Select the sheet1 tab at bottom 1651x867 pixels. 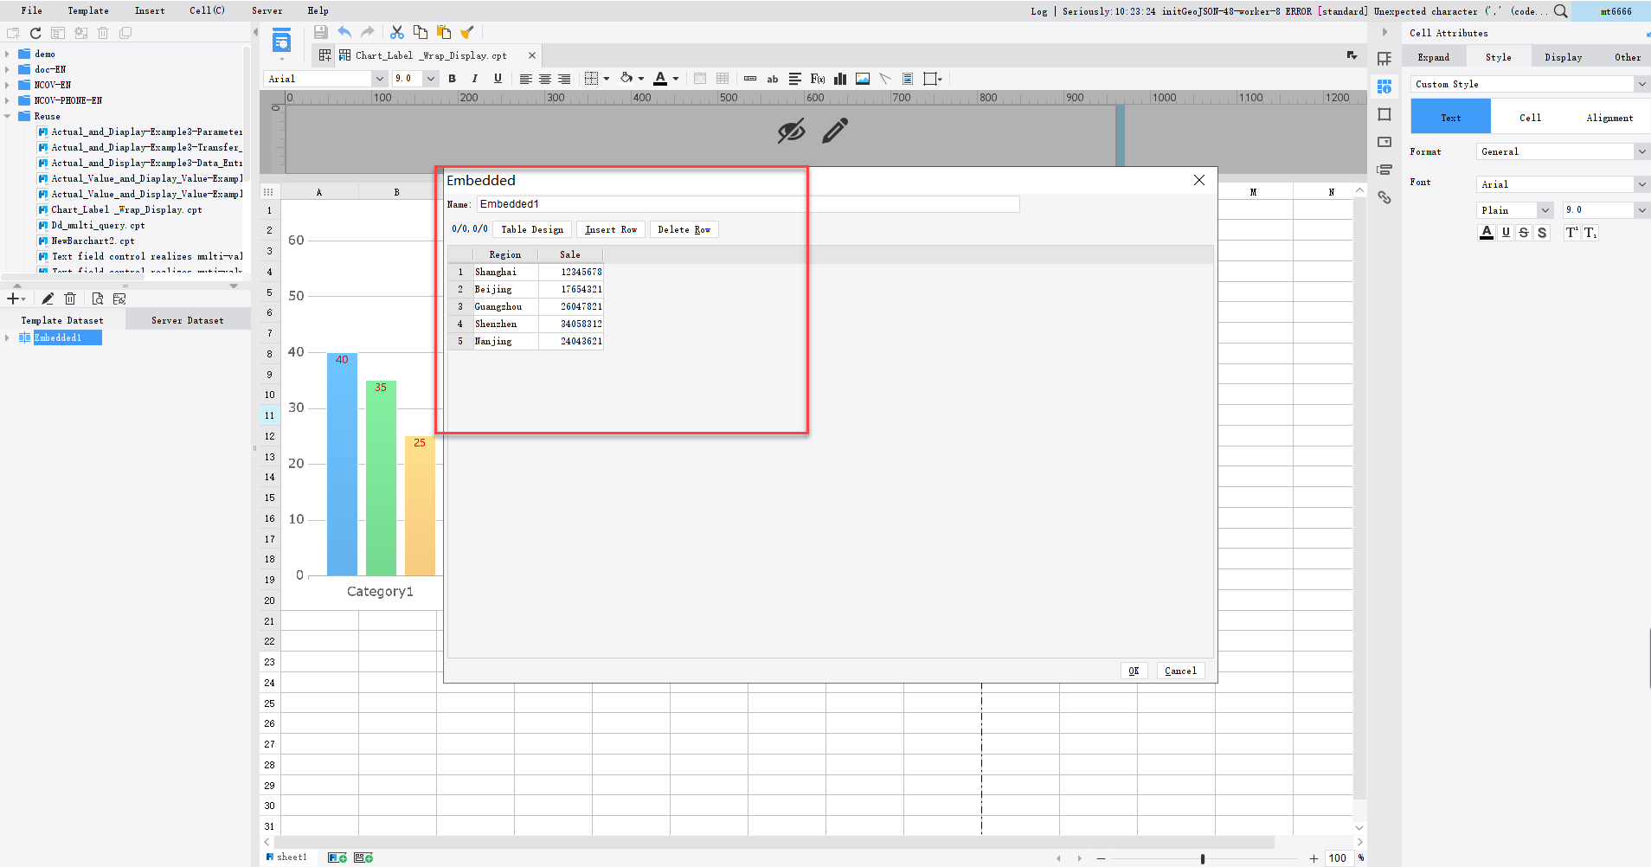(286, 857)
